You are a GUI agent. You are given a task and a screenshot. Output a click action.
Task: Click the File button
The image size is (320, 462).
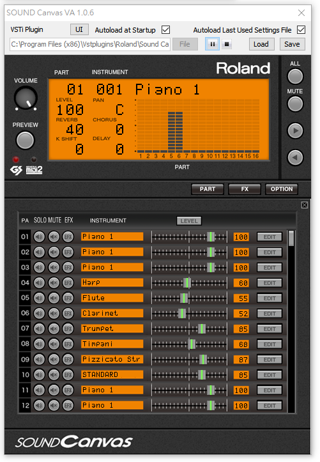(x=185, y=44)
